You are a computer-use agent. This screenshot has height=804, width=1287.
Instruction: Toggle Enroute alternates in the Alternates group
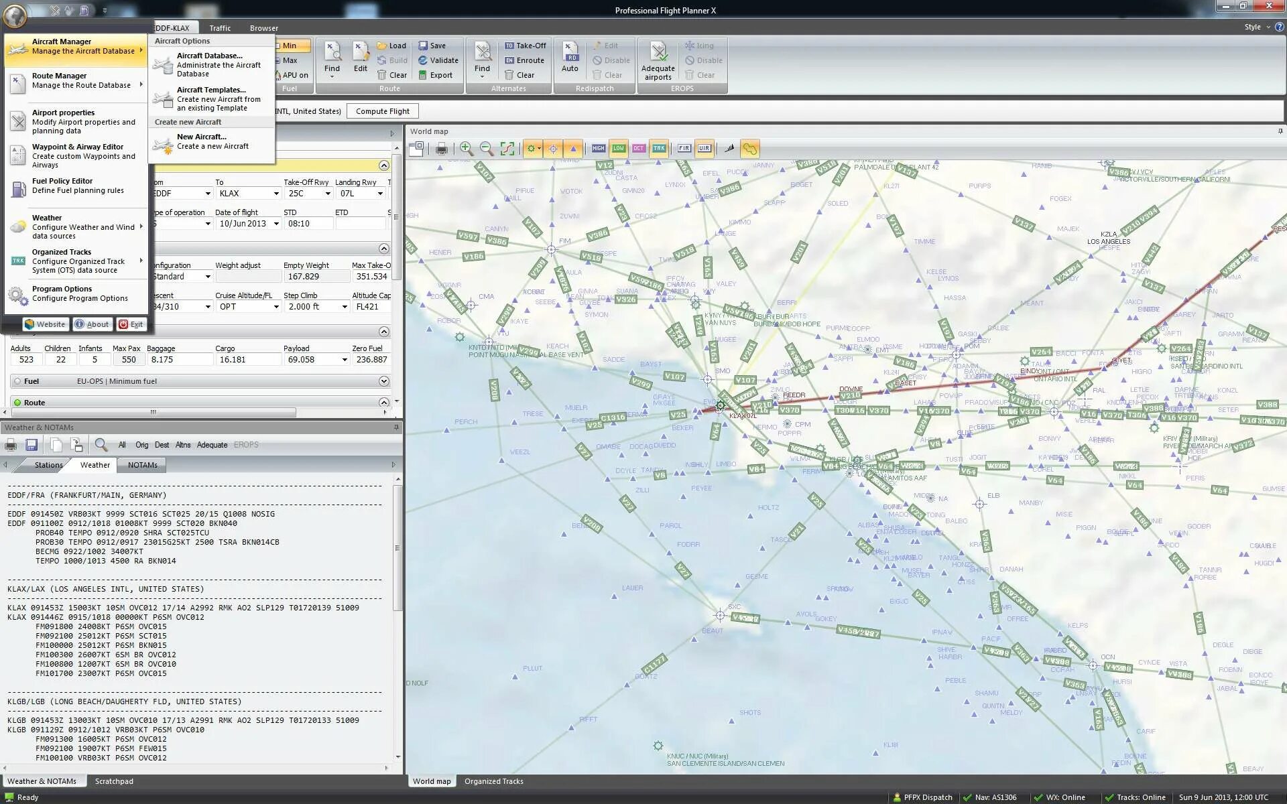point(526,60)
